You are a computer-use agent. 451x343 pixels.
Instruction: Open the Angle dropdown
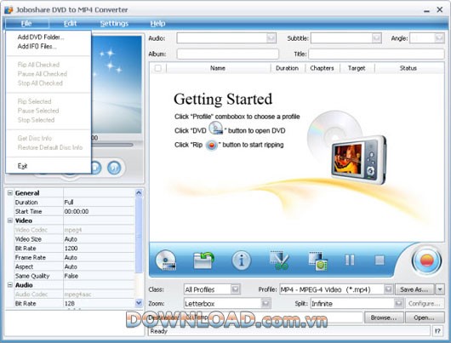pos(439,38)
